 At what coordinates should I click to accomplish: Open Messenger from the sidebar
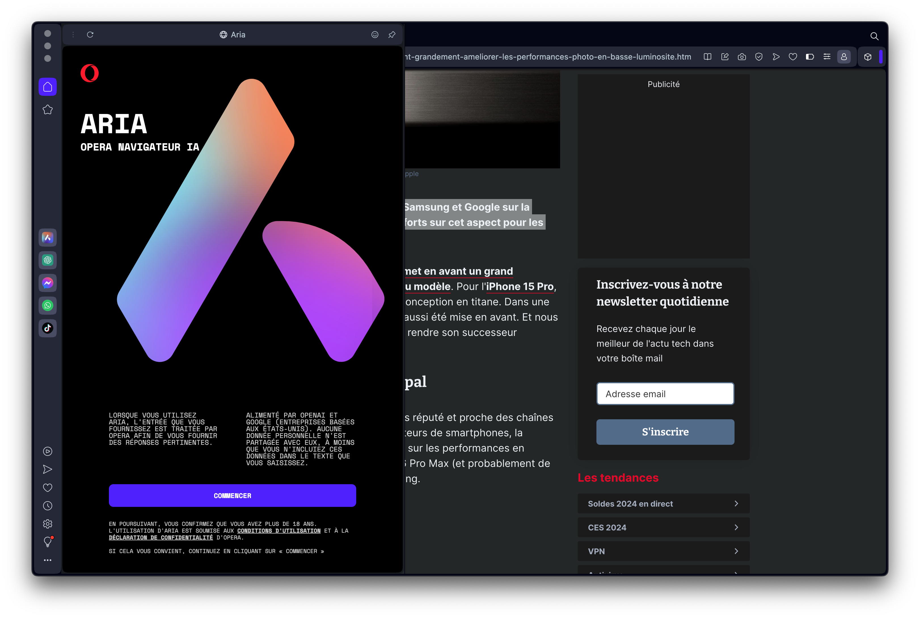pos(48,283)
